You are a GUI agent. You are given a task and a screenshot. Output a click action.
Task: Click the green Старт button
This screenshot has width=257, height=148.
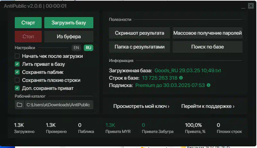(x=28, y=23)
